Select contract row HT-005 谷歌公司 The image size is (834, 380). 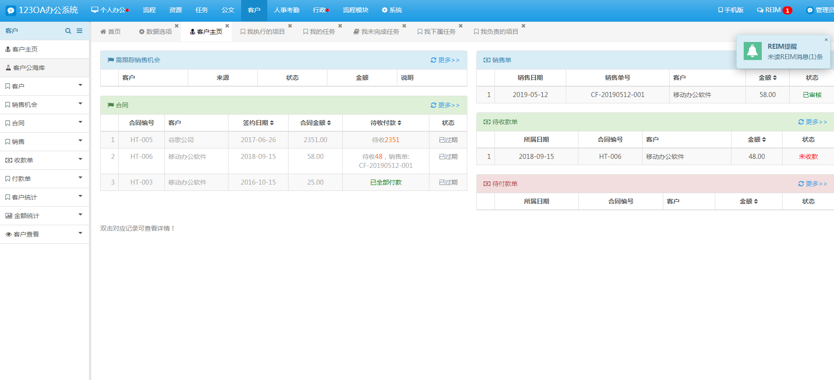click(x=284, y=140)
